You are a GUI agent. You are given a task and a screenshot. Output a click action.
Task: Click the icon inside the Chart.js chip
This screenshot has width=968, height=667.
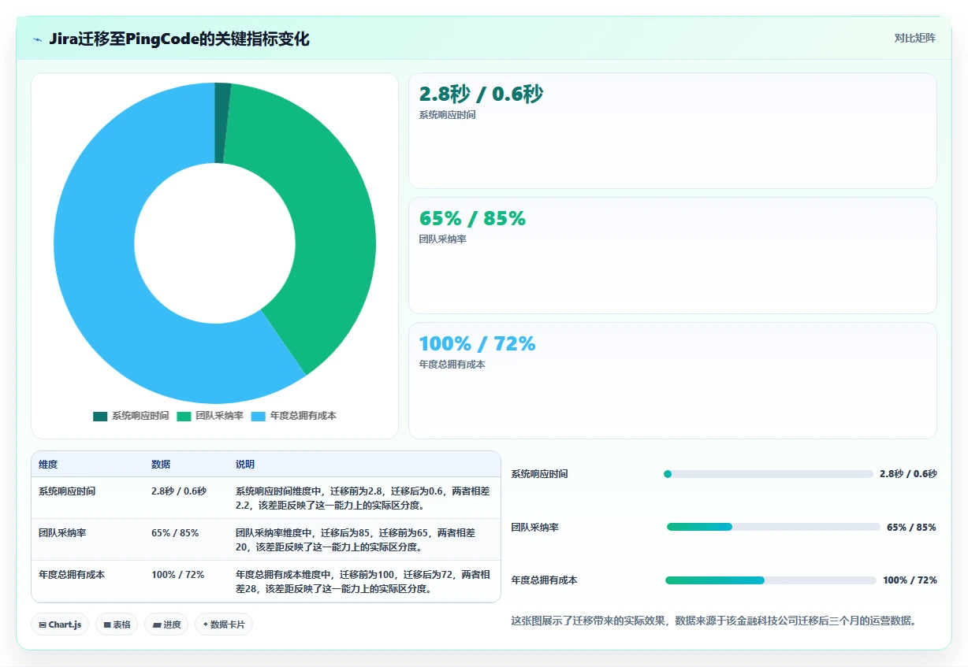tap(43, 624)
